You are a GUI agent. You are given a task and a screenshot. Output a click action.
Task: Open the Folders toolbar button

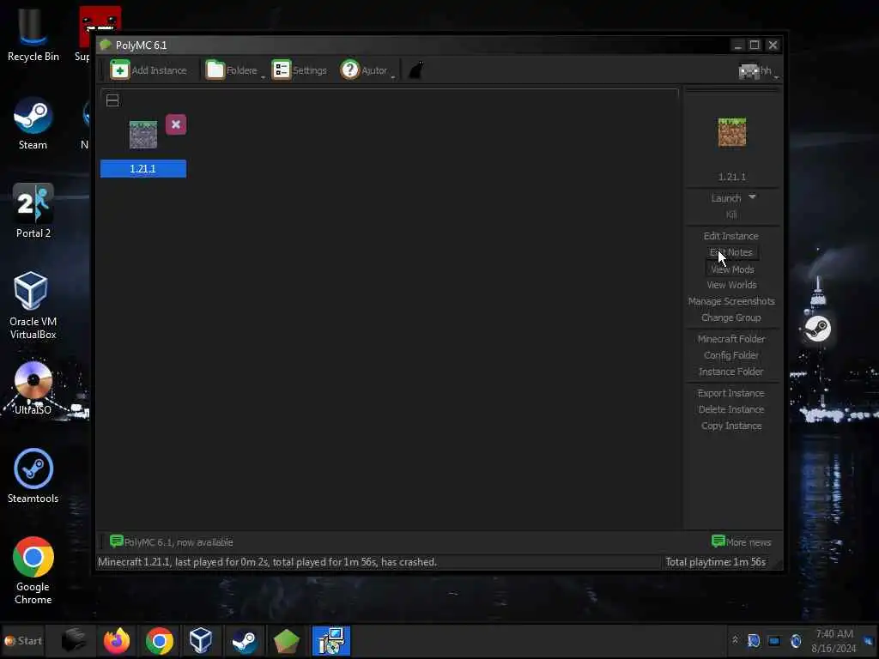click(234, 70)
